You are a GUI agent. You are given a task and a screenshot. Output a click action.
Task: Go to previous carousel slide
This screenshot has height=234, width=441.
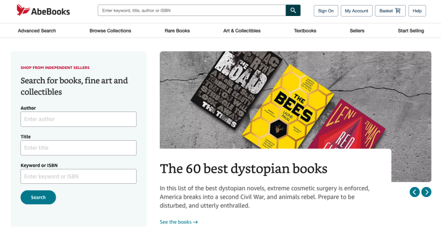pos(415,192)
